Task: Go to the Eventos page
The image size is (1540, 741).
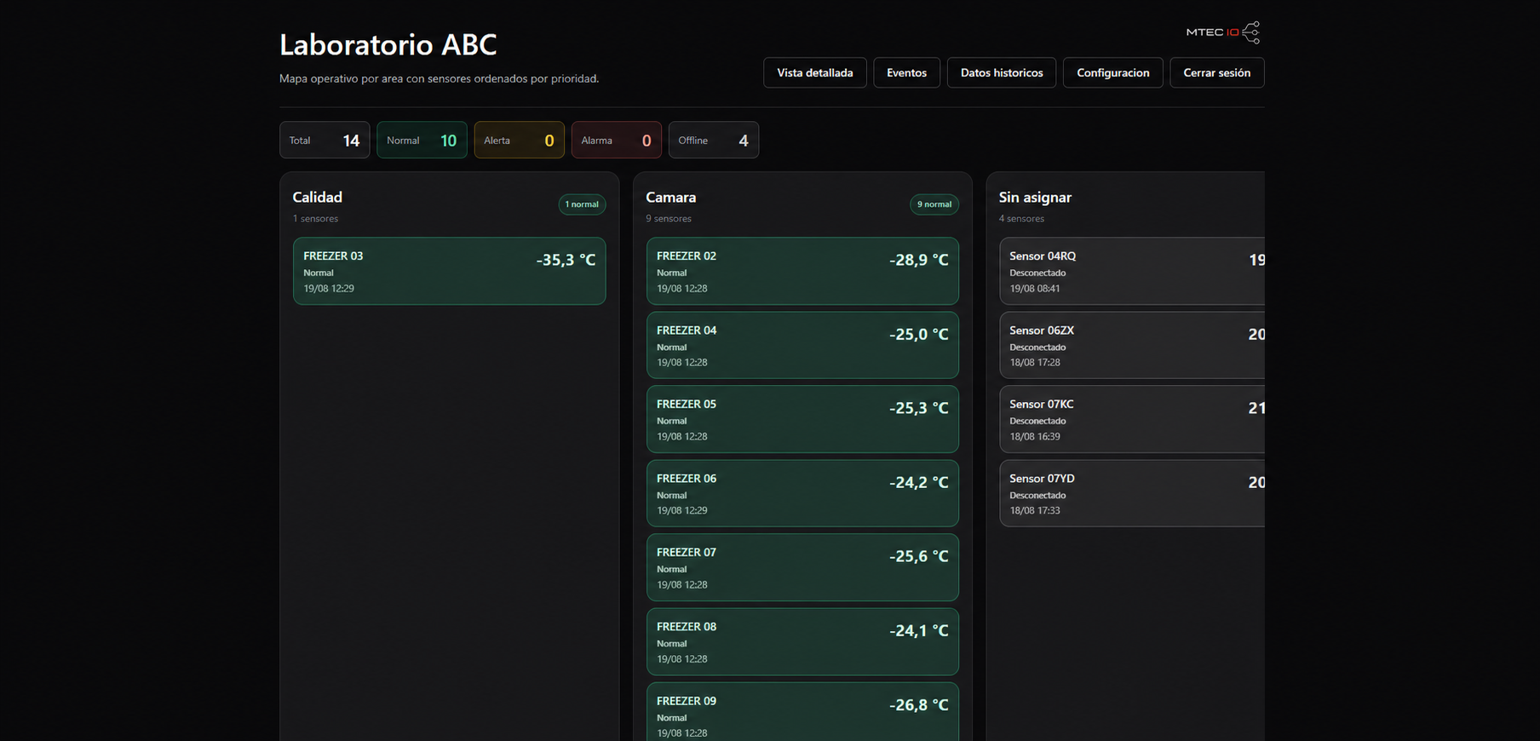Action: pyautogui.click(x=906, y=72)
